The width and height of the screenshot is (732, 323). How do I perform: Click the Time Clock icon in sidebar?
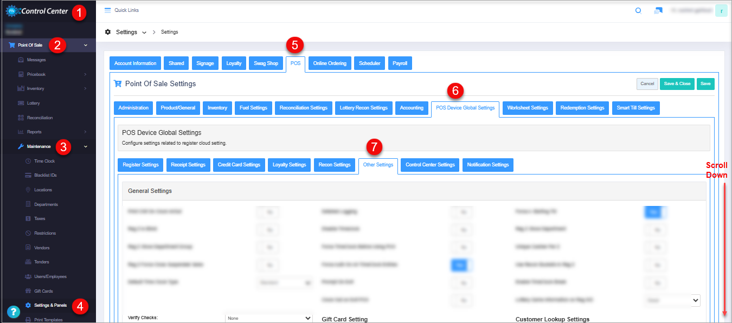(28, 161)
